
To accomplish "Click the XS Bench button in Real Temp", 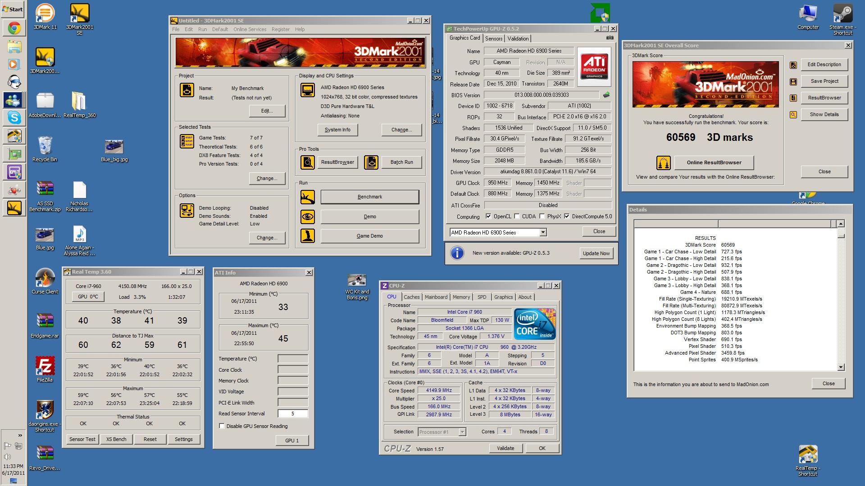I will pos(116,439).
